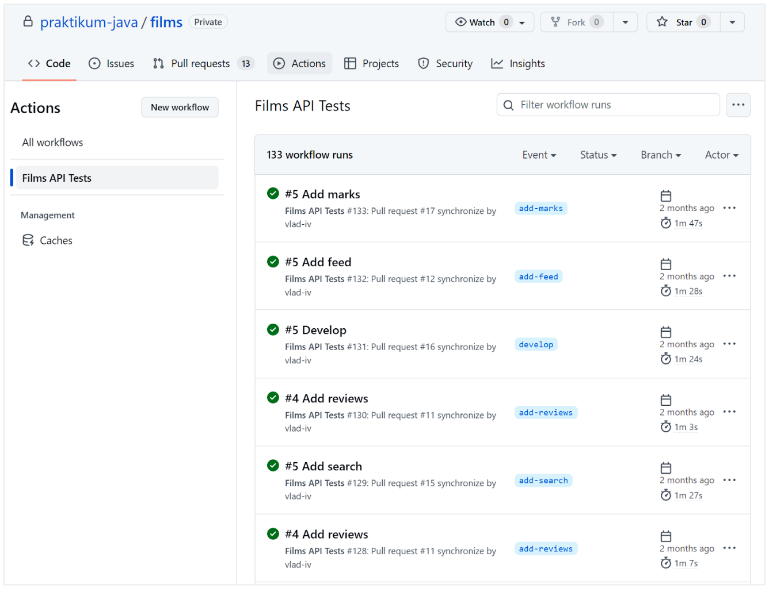
Task: Go to the Projects tab
Action: click(x=371, y=63)
